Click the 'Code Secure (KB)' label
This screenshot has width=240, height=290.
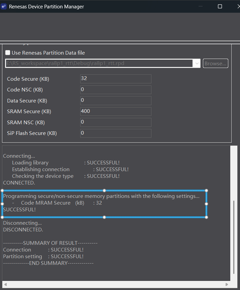pos(28,79)
